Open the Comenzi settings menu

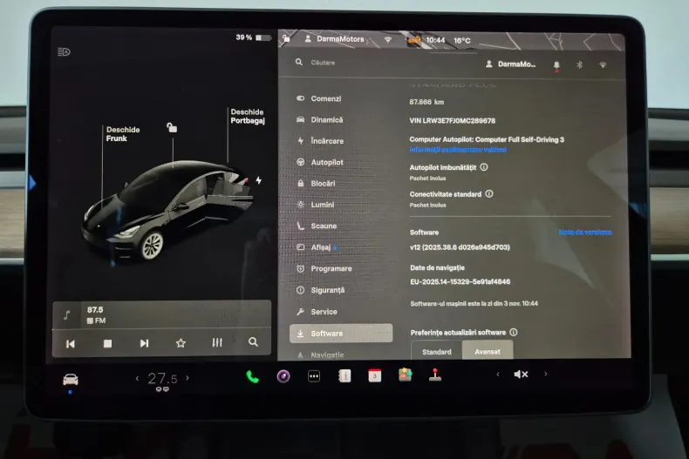tap(319, 98)
